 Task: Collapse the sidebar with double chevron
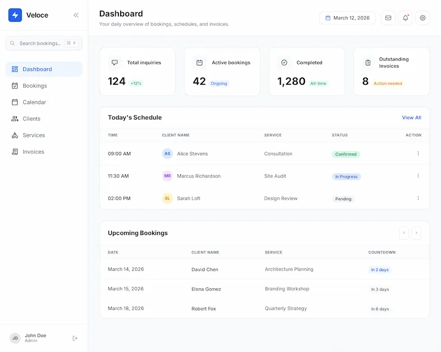pos(76,15)
